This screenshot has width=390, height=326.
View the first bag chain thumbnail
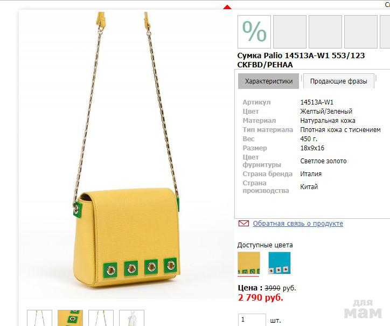(39, 318)
